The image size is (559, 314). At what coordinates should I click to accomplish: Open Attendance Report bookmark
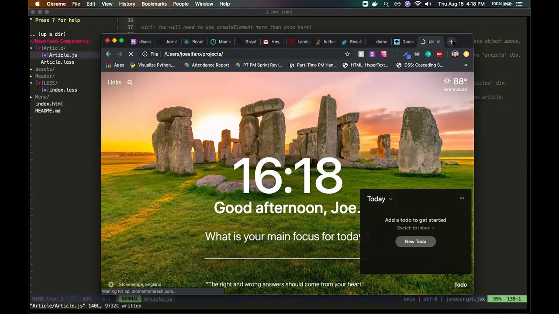[206, 65]
